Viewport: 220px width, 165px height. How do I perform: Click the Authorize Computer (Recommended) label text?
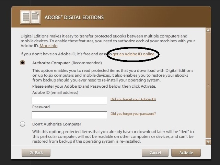click(67, 63)
